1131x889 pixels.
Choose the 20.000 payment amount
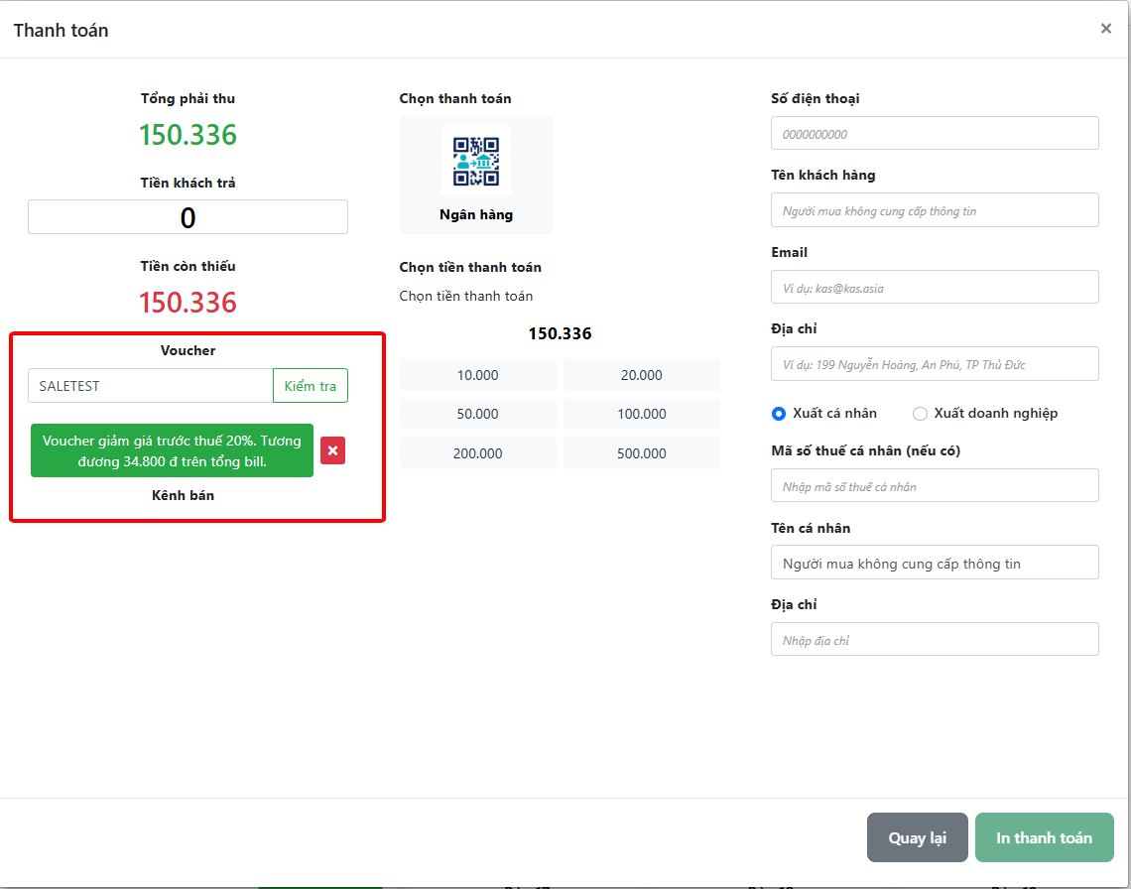tap(641, 375)
